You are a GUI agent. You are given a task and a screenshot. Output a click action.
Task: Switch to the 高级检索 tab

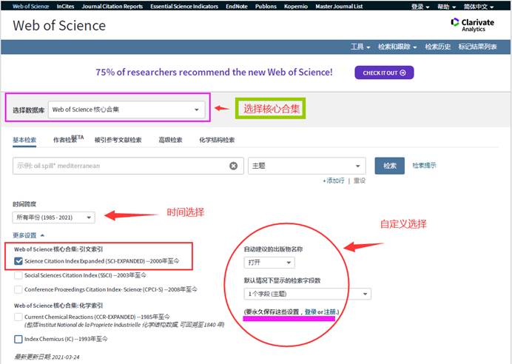coord(170,140)
